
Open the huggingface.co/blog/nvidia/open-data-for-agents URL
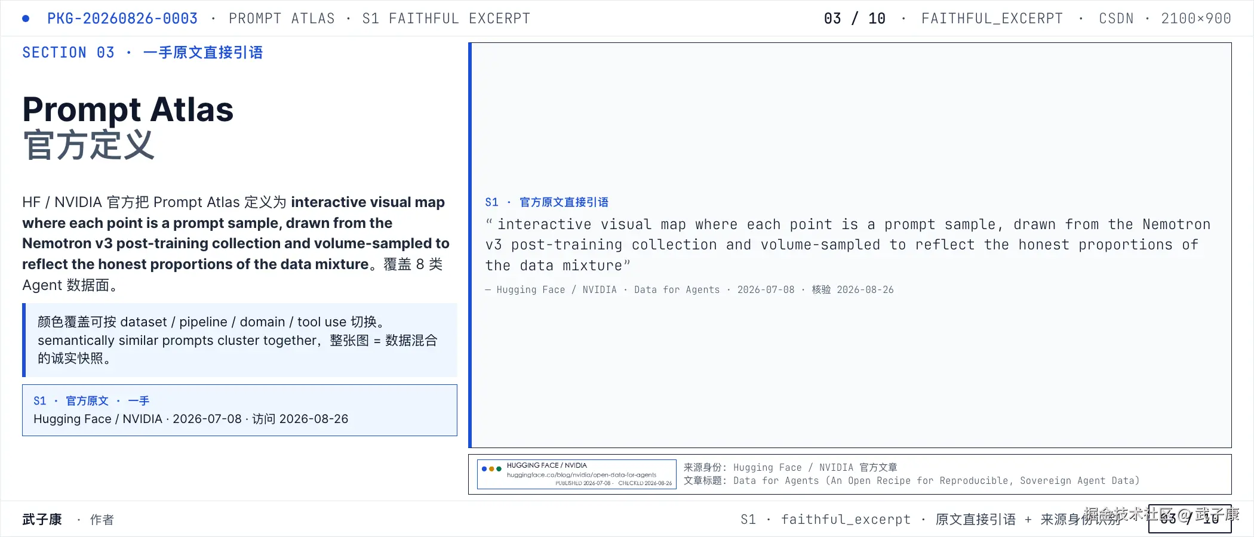(581, 475)
